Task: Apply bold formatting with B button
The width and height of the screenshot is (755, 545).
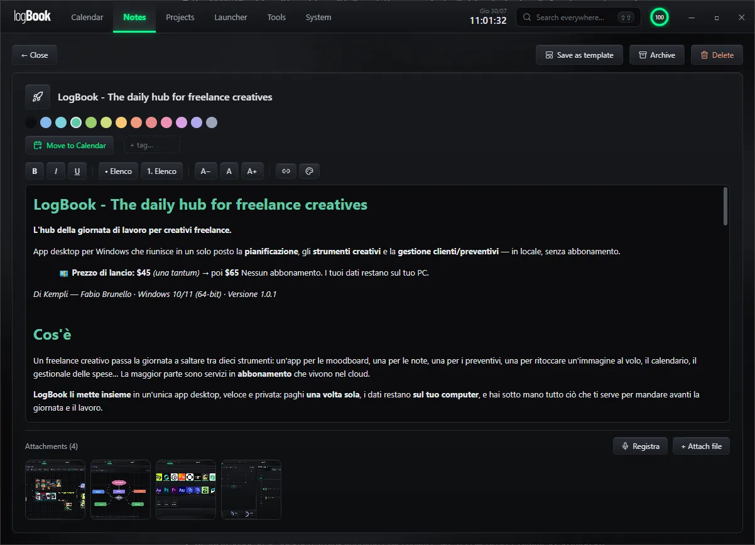Action: [35, 171]
